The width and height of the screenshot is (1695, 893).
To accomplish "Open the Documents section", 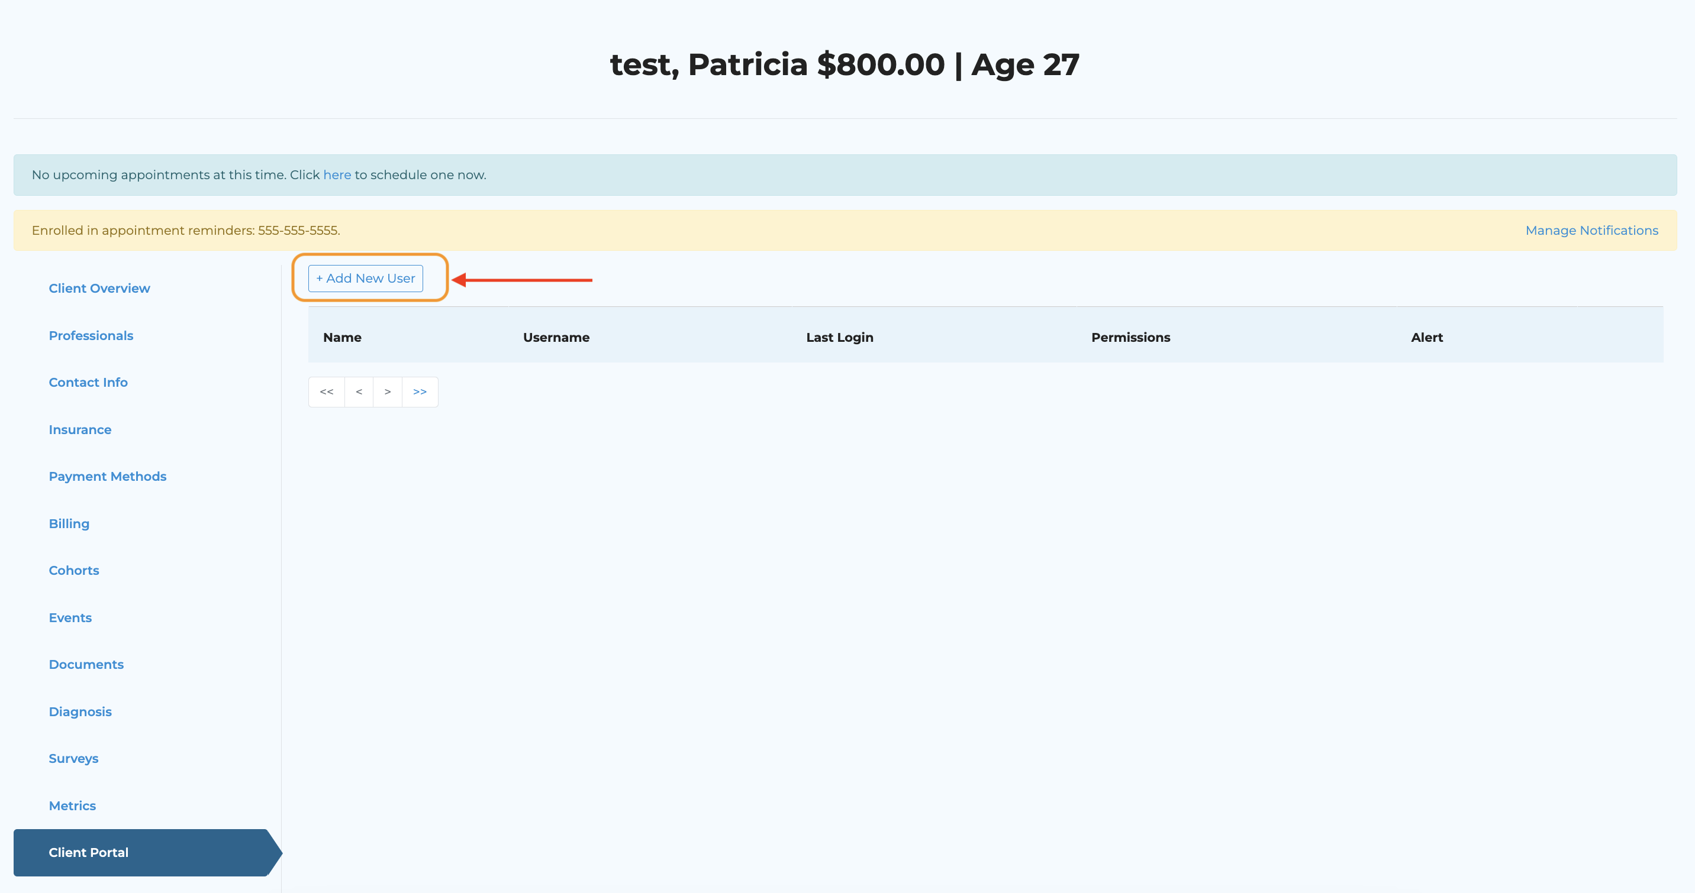I will (x=86, y=664).
